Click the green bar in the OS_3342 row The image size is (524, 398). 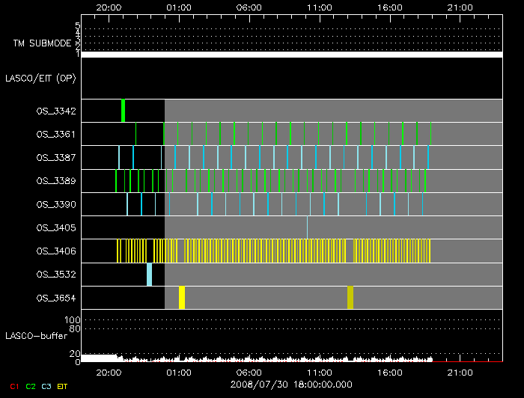coord(123,111)
